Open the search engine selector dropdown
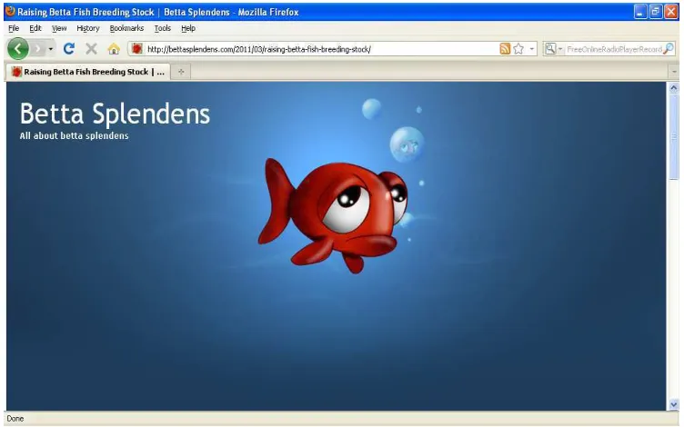This screenshot has width=684, height=427. [553, 49]
